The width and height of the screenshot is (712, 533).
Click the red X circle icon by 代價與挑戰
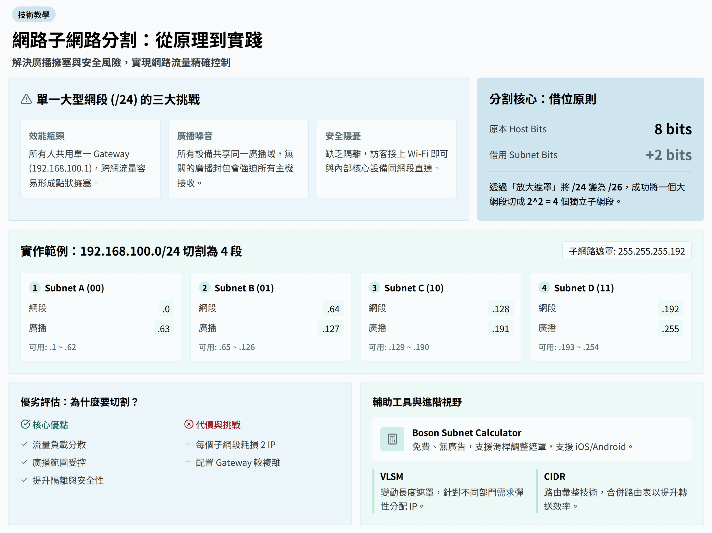189,424
